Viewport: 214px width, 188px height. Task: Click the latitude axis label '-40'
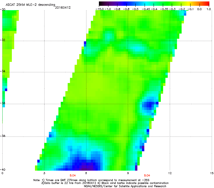point(3,169)
